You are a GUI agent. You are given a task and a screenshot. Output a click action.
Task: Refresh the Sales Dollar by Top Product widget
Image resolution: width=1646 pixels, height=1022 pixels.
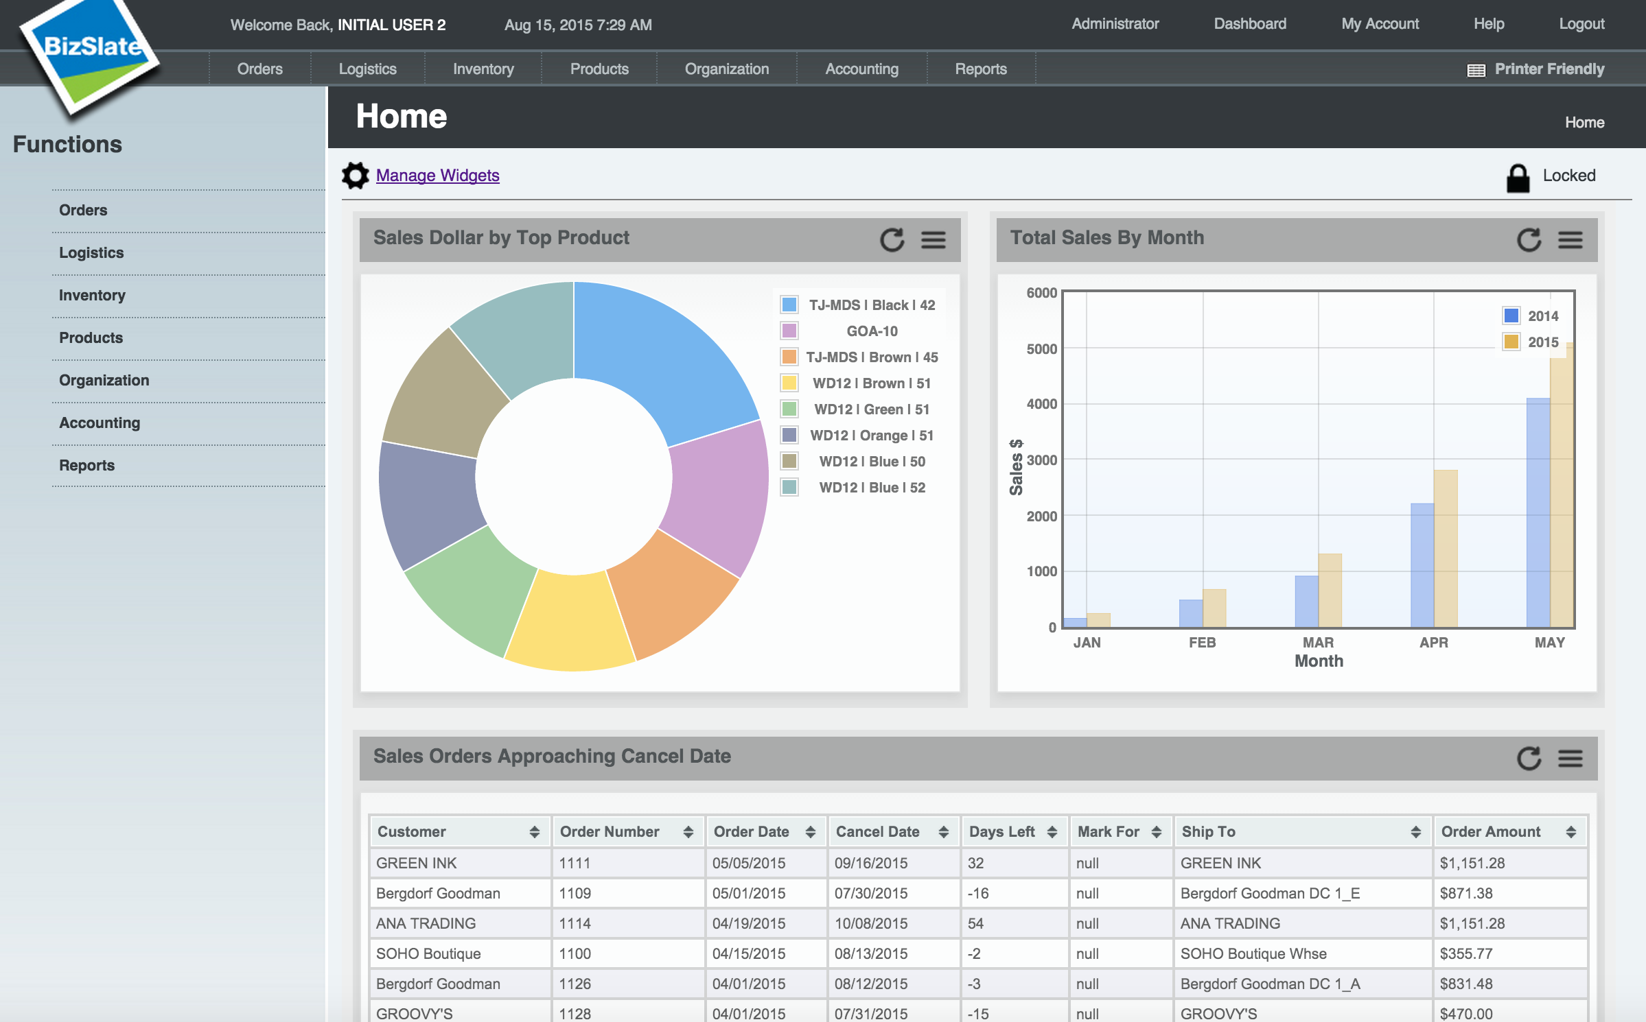click(x=891, y=240)
